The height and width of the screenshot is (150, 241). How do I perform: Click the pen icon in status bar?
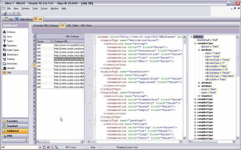(56, 147)
